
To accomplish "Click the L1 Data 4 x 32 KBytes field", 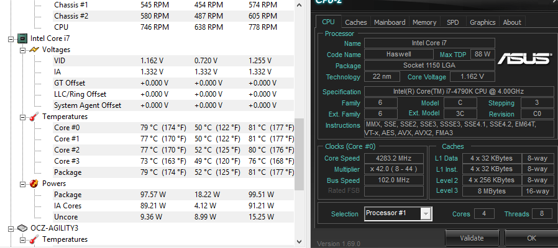I will [x=492, y=158].
